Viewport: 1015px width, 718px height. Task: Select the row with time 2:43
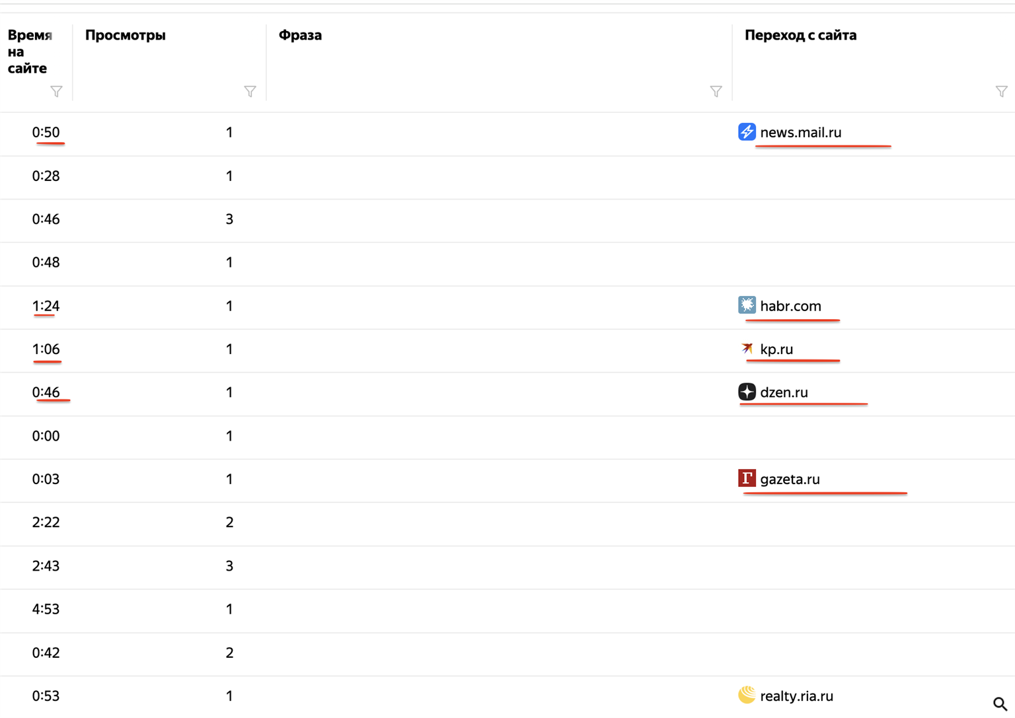tap(507, 566)
